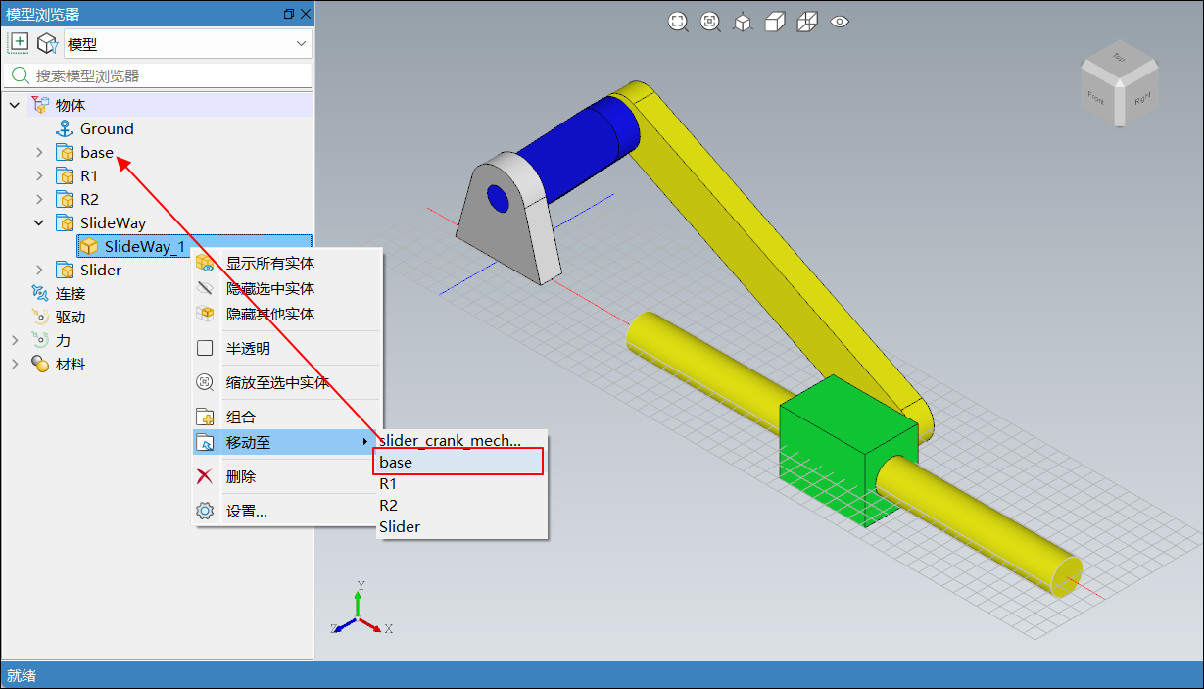This screenshot has height=689, width=1204.
Task: Click the Front face of the view cube
Action: [1096, 97]
